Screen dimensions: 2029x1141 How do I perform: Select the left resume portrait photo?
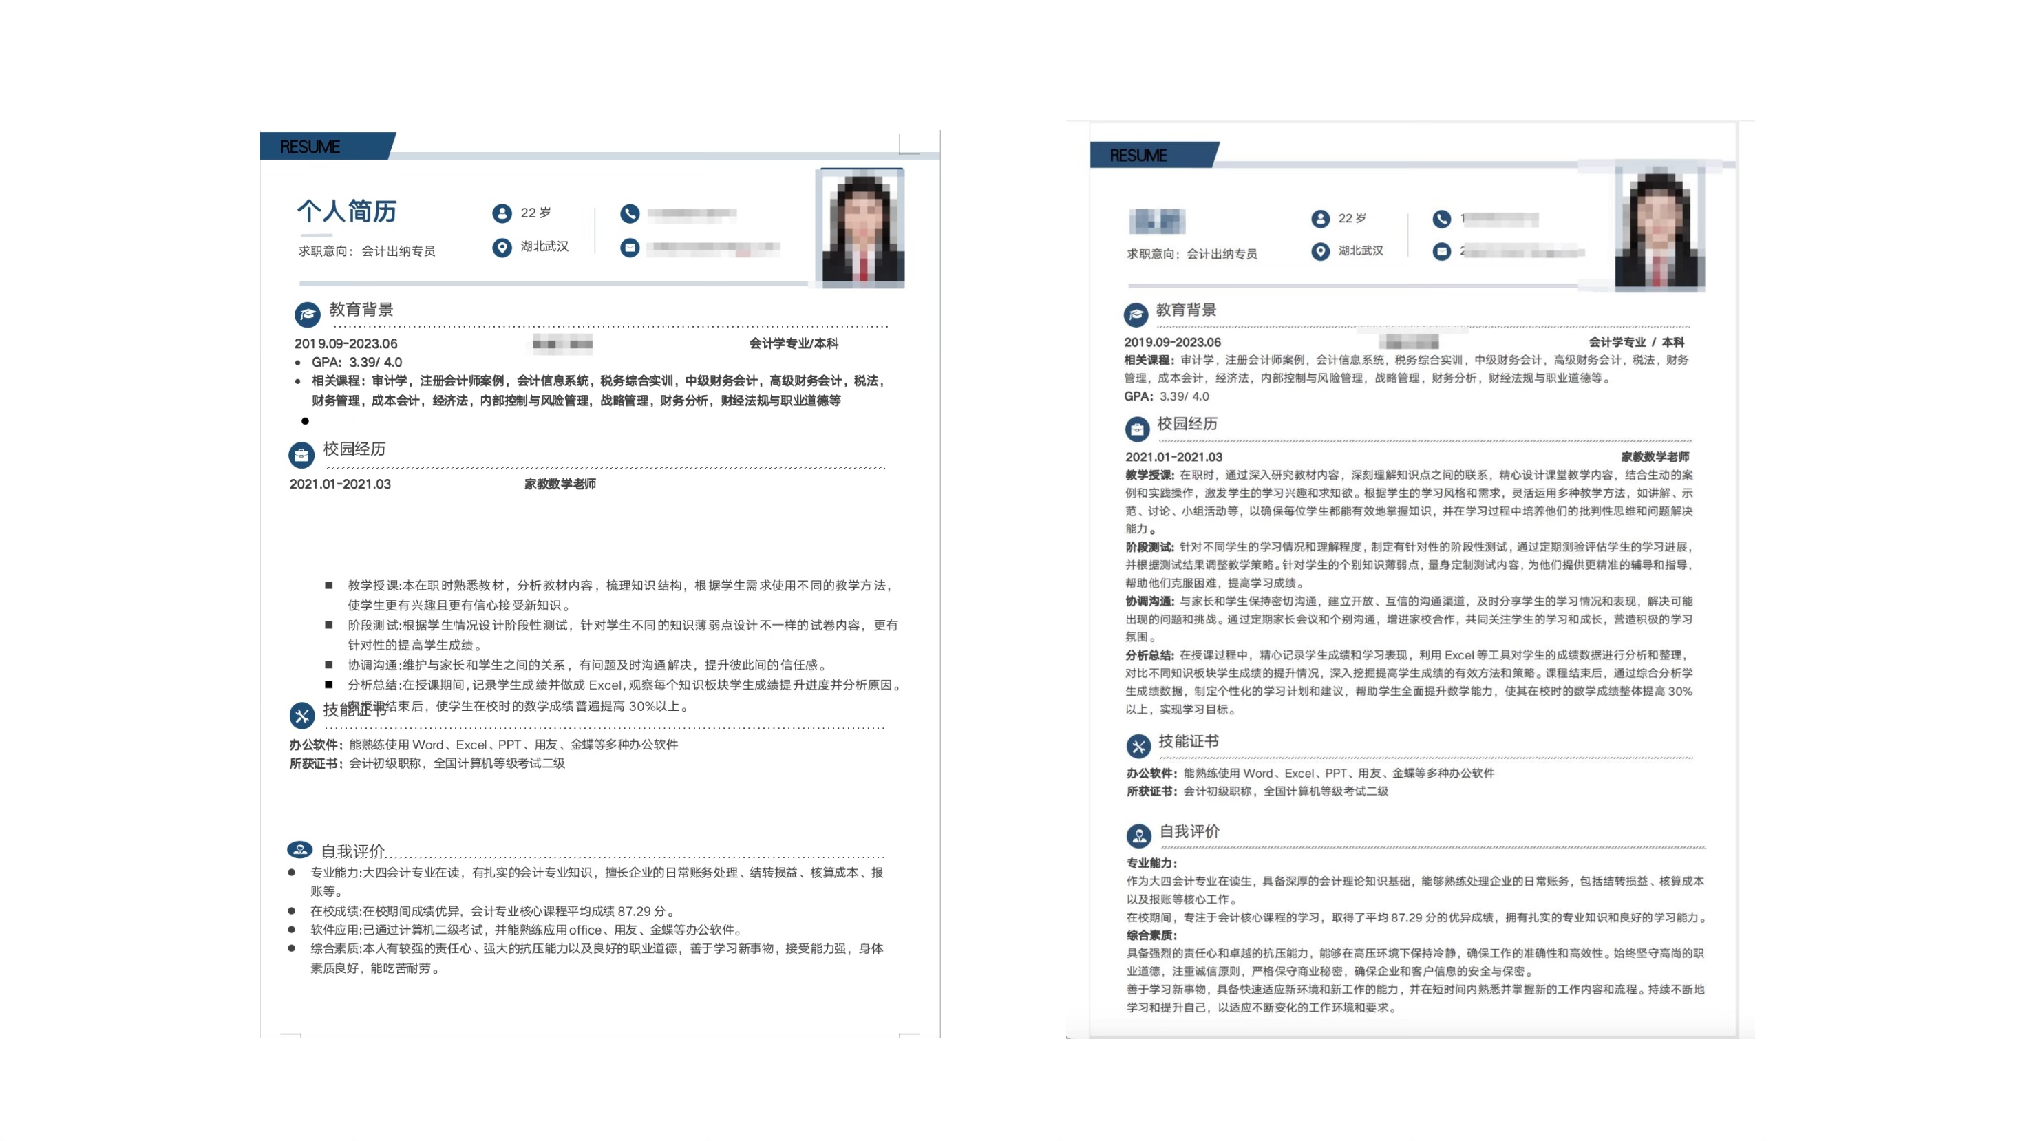[862, 227]
